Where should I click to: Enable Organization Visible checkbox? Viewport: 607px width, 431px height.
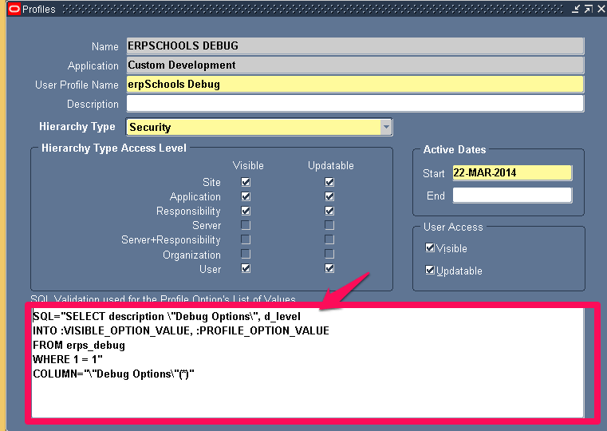coord(246,254)
